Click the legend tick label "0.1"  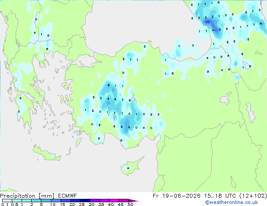(5, 204)
